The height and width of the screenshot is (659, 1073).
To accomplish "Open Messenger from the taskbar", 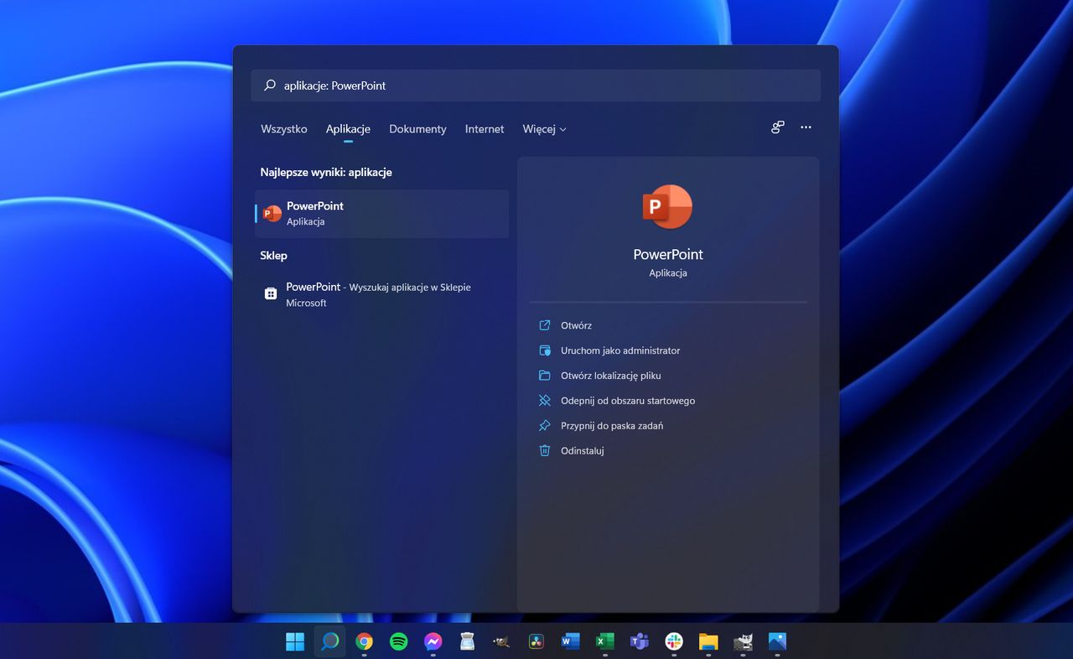I will pos(433,641).
